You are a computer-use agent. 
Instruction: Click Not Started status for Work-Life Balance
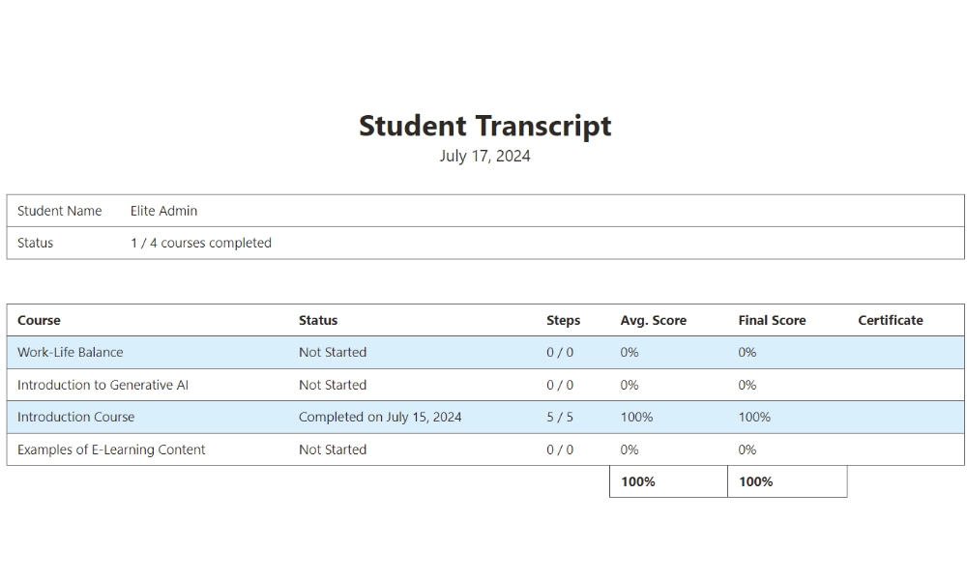point(333,352)
